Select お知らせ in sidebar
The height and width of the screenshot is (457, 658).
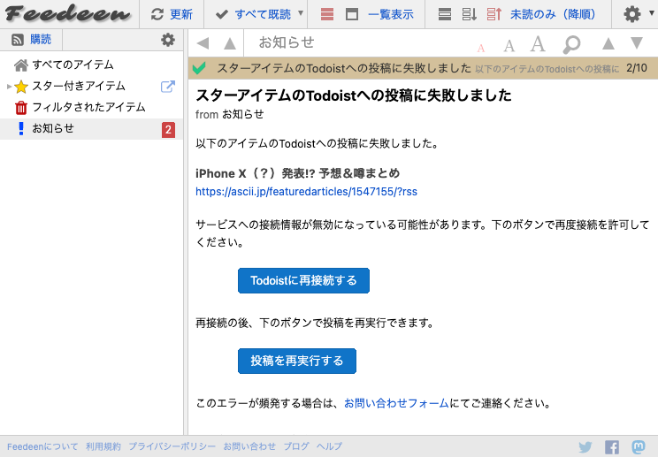click(91, 129)
